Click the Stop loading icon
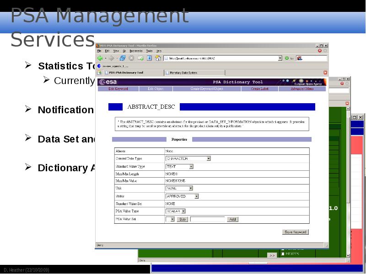The image size is (366, 274). point(131,58)
